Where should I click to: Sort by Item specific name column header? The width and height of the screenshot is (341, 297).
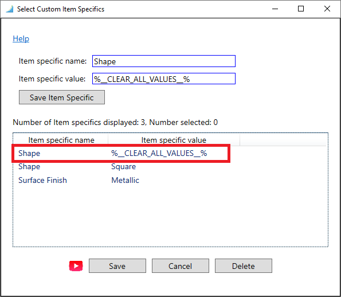click(61, 140)
